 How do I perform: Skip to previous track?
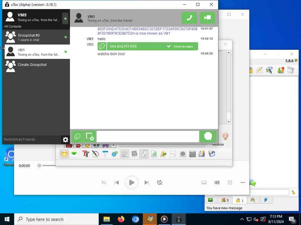pyautogui.click(x=117, y=183)
